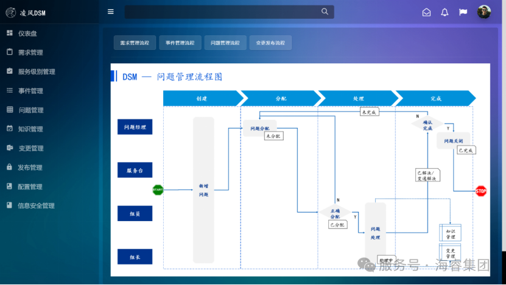
Task: Focus the top search input field
Action: [229, 12]
